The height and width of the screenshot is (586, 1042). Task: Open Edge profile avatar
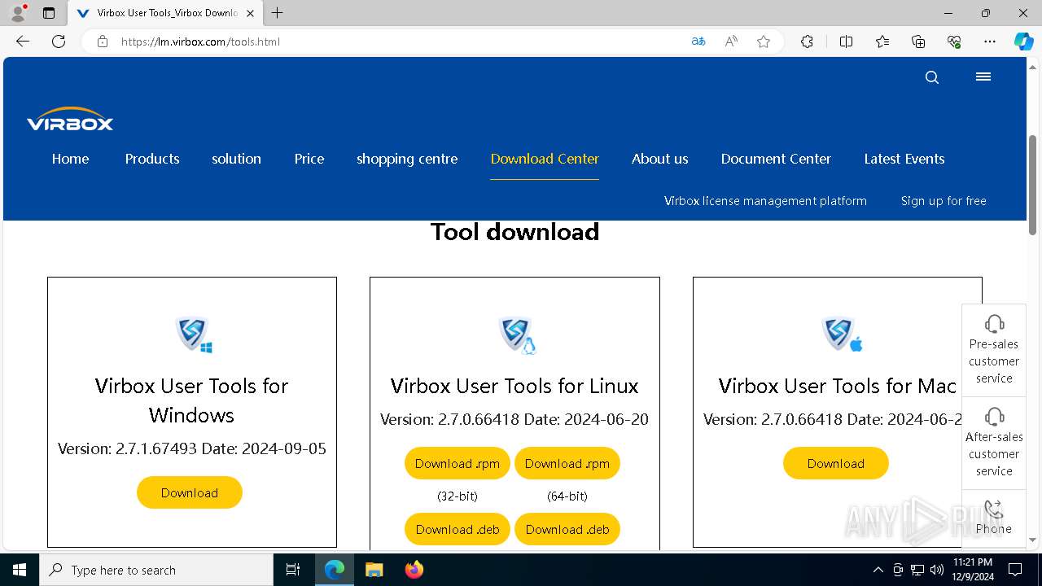(x=18, y=13)
